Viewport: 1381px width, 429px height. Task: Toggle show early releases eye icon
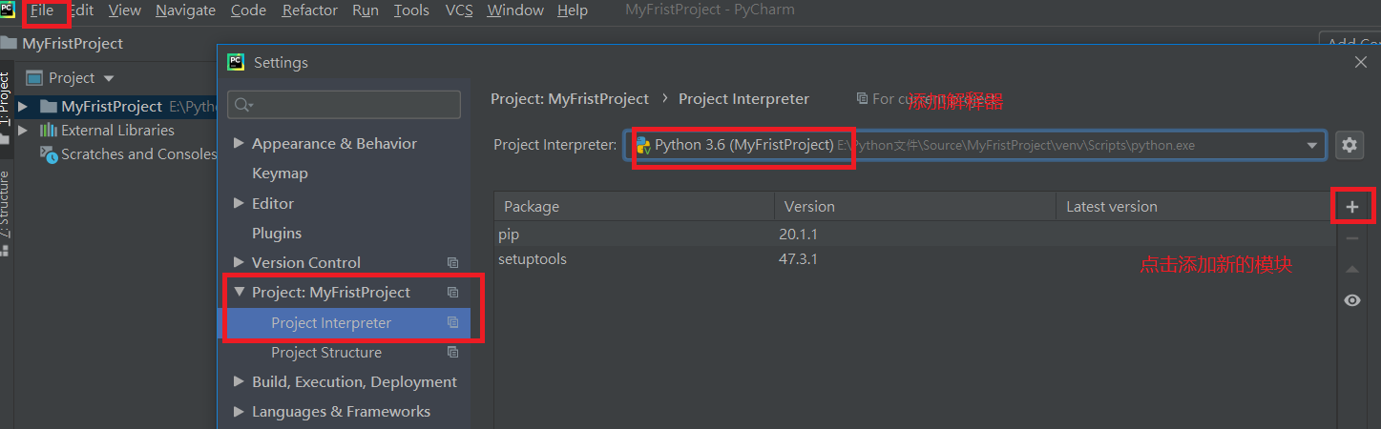point(1351,300)
